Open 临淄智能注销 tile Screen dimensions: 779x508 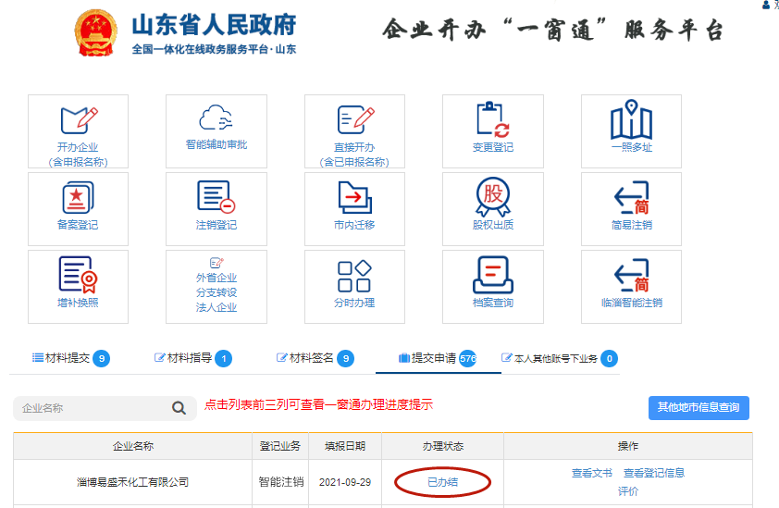[x=632, y=287]
